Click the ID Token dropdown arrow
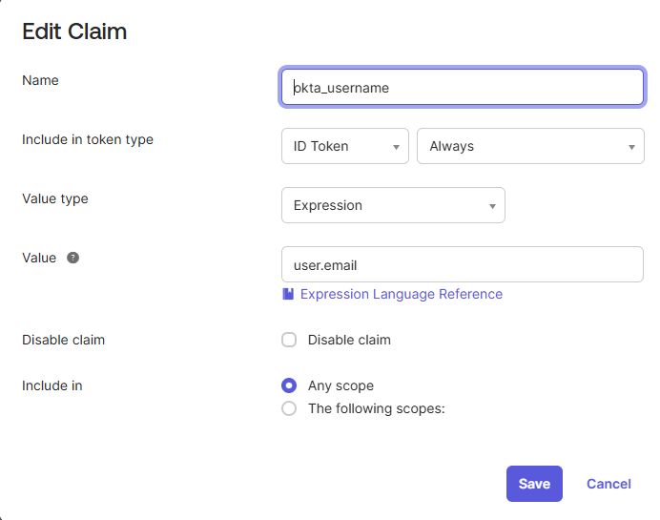Image resolution: width=660 pixels, height=520 pixels. 396,147
